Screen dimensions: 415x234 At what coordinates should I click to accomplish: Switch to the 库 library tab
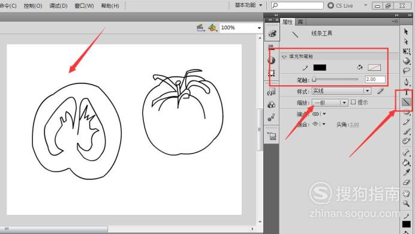pyautogui.click(x=300, y=22)
